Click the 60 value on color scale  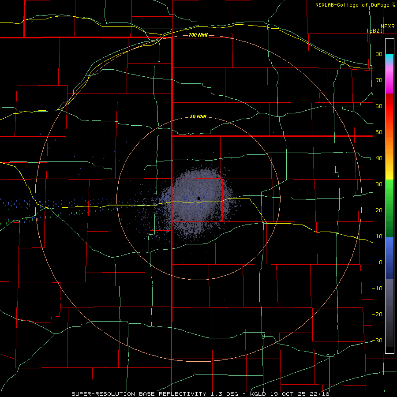[379, 106]
